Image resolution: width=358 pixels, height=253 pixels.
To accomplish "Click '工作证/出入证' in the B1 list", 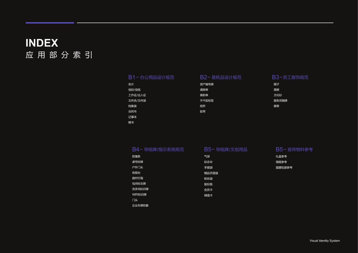I will (x=137, y=95).
